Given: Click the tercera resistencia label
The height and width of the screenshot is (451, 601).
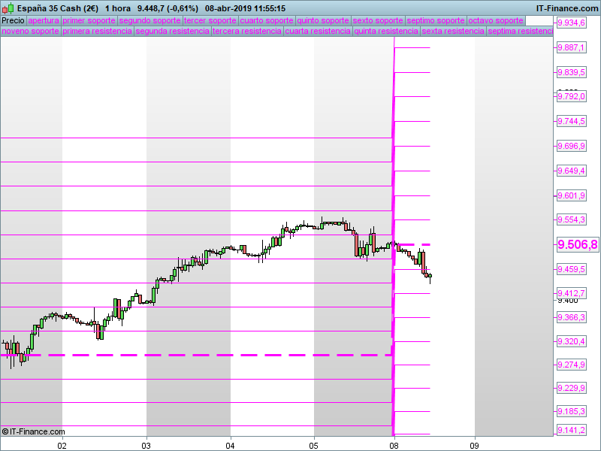Looking at the screenshot, I should point(247,31).
